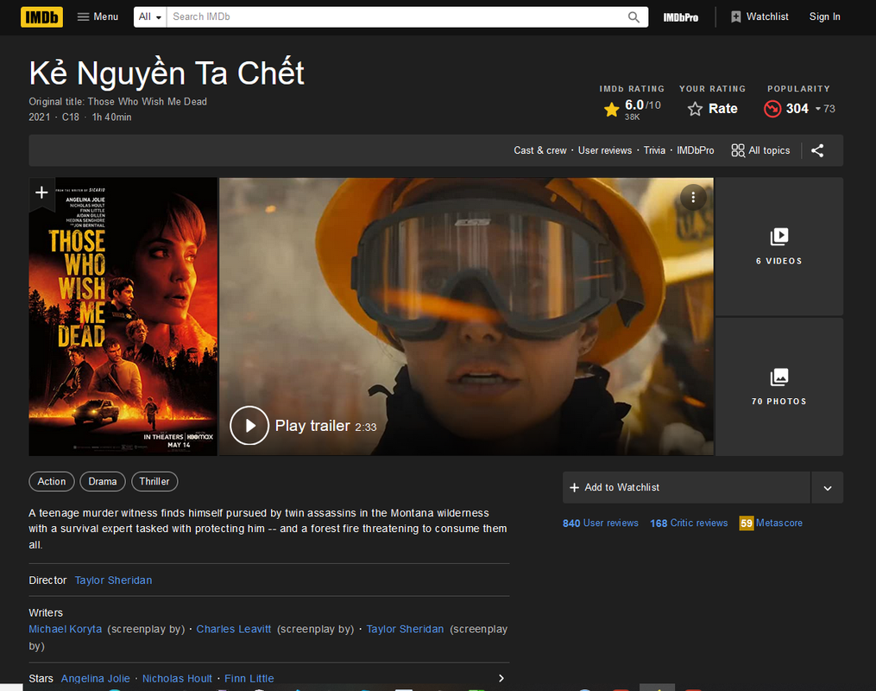Screen dimensions: 876x691
Task: Select the Action genre chip
Action: (x=52, y=481)
